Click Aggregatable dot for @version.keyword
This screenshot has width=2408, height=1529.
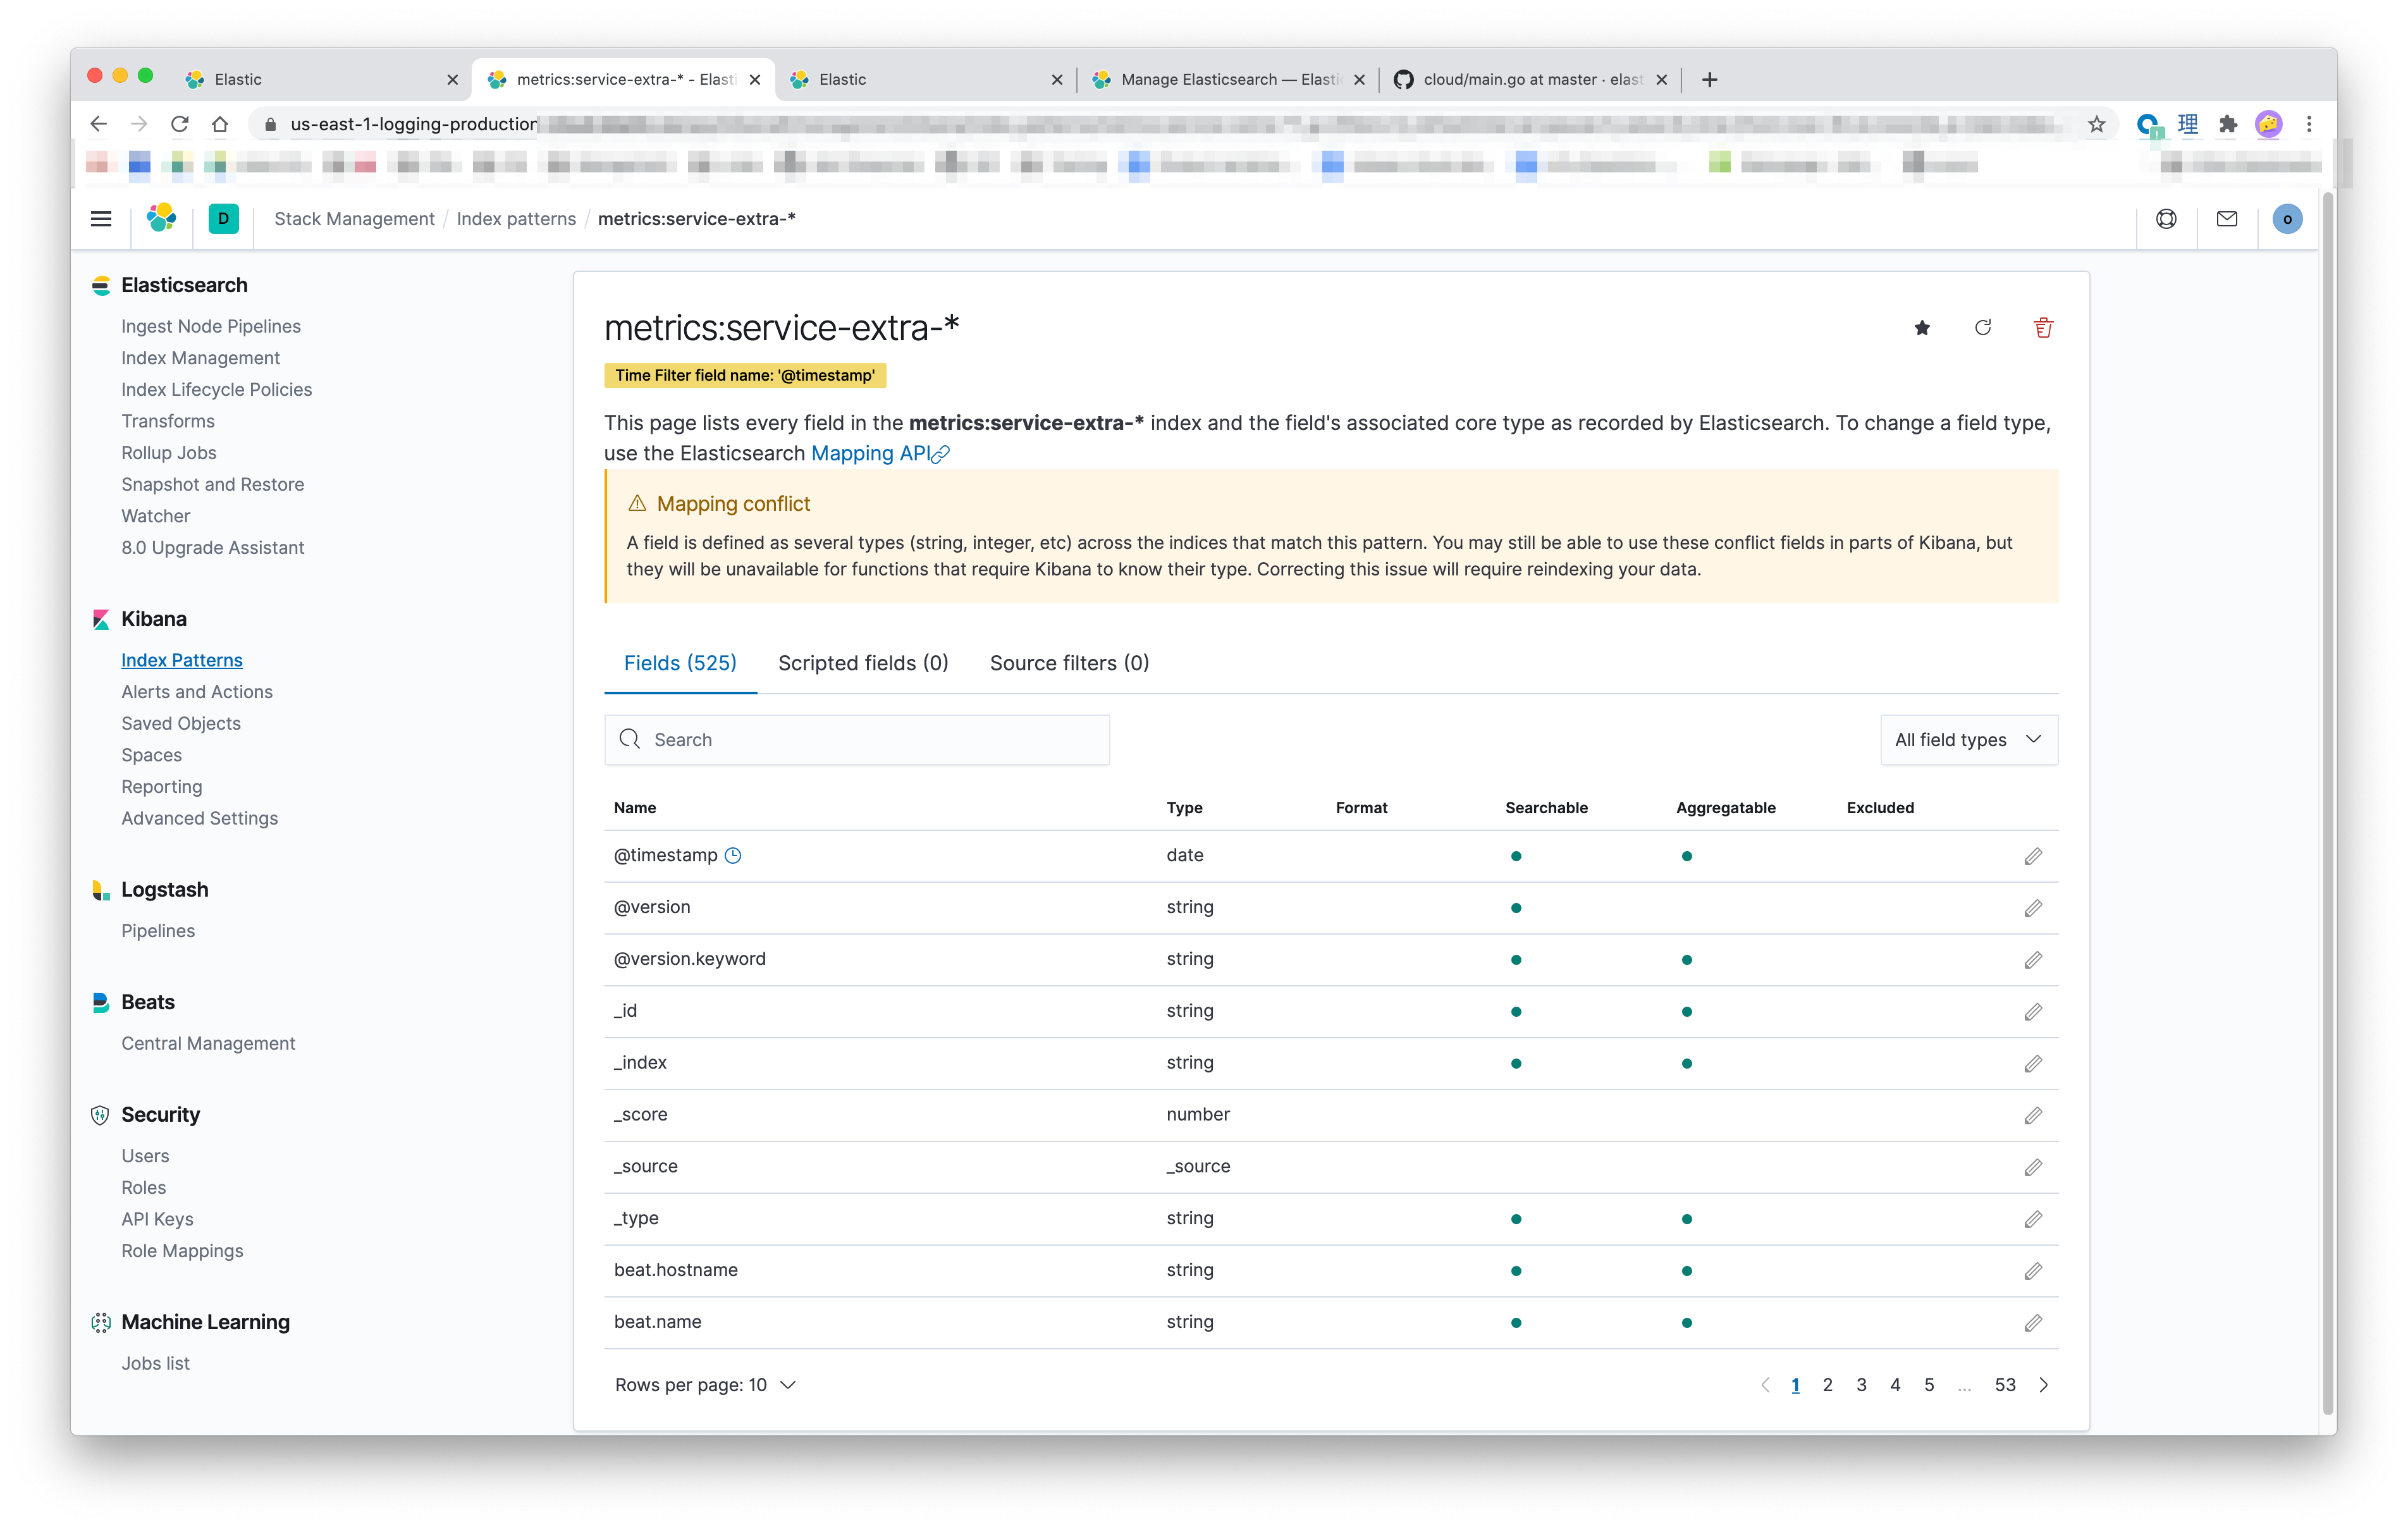(x=1687, y=959)
